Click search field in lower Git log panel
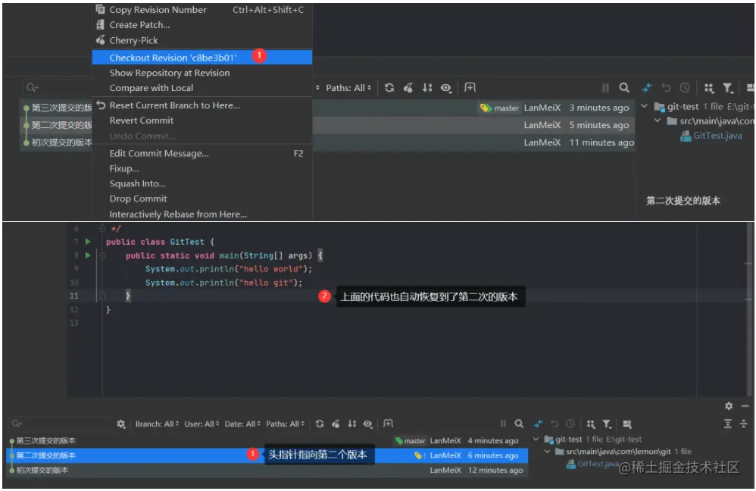This screenshot has width=756, height=491. 61,424
